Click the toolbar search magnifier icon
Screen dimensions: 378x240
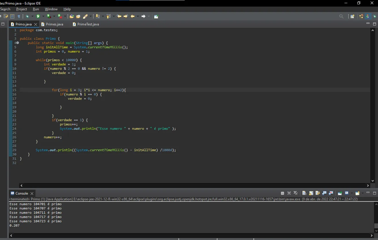[x=341, y=16]
